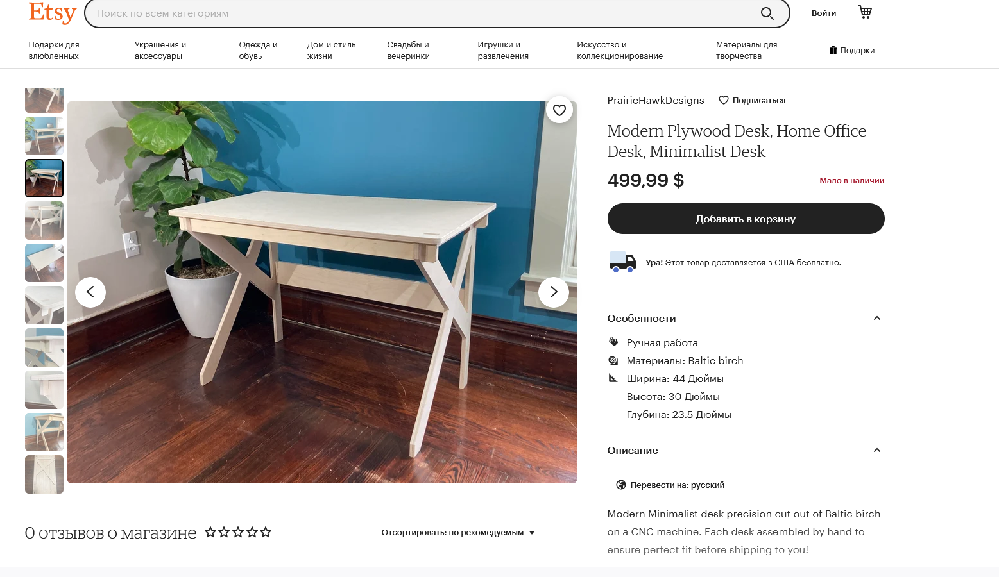Collapse the Особенности section
This screenshot has height=577, width=999.
click(877, 319)
